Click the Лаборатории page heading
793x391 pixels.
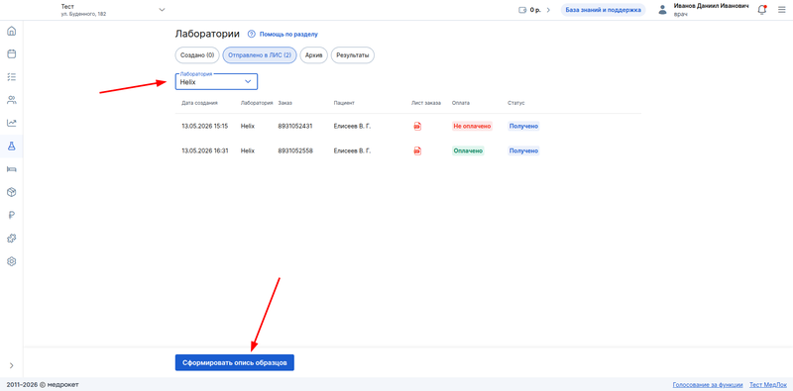207,35
